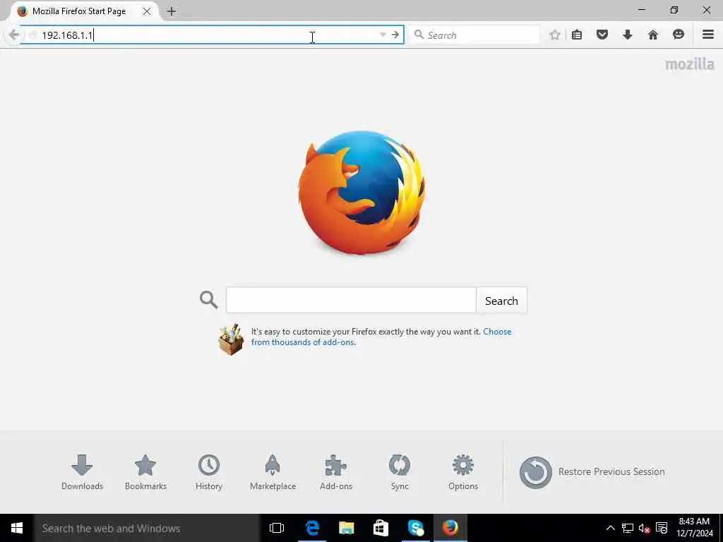Click the toolbar Search field
The width and height of the screenshot is (723, 542).
click(474, 35)
